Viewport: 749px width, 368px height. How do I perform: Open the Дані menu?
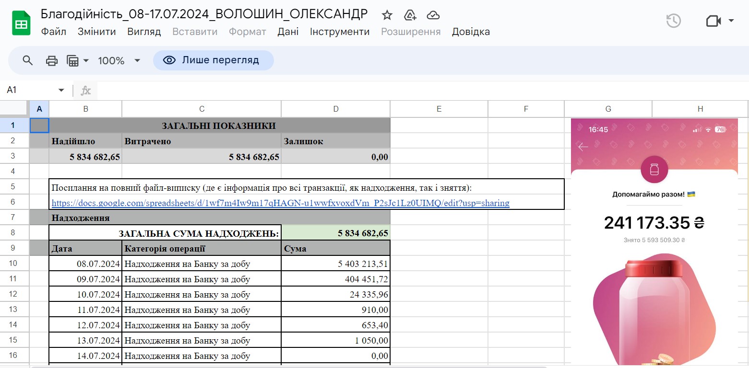pos(288,32)
